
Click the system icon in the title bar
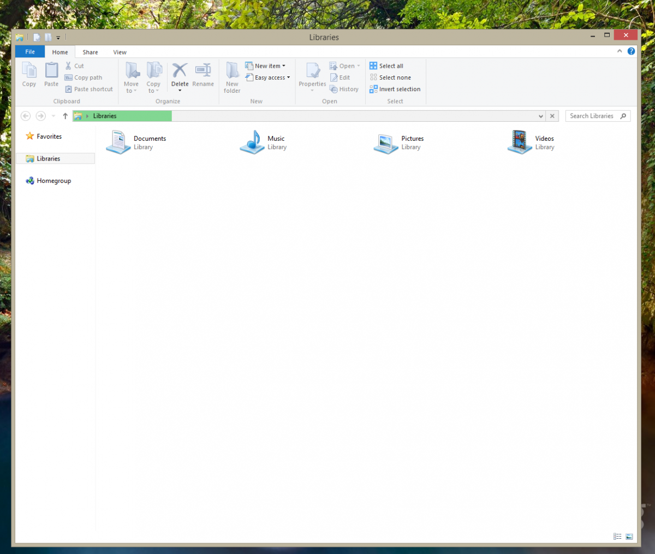click(x=20, y=38)
